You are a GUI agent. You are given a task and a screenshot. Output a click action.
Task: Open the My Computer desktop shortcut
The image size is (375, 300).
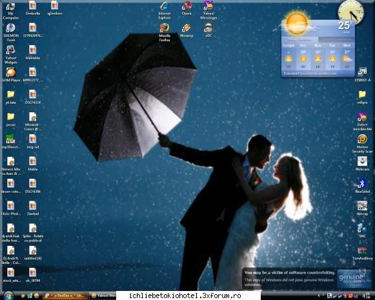point(11,10)
